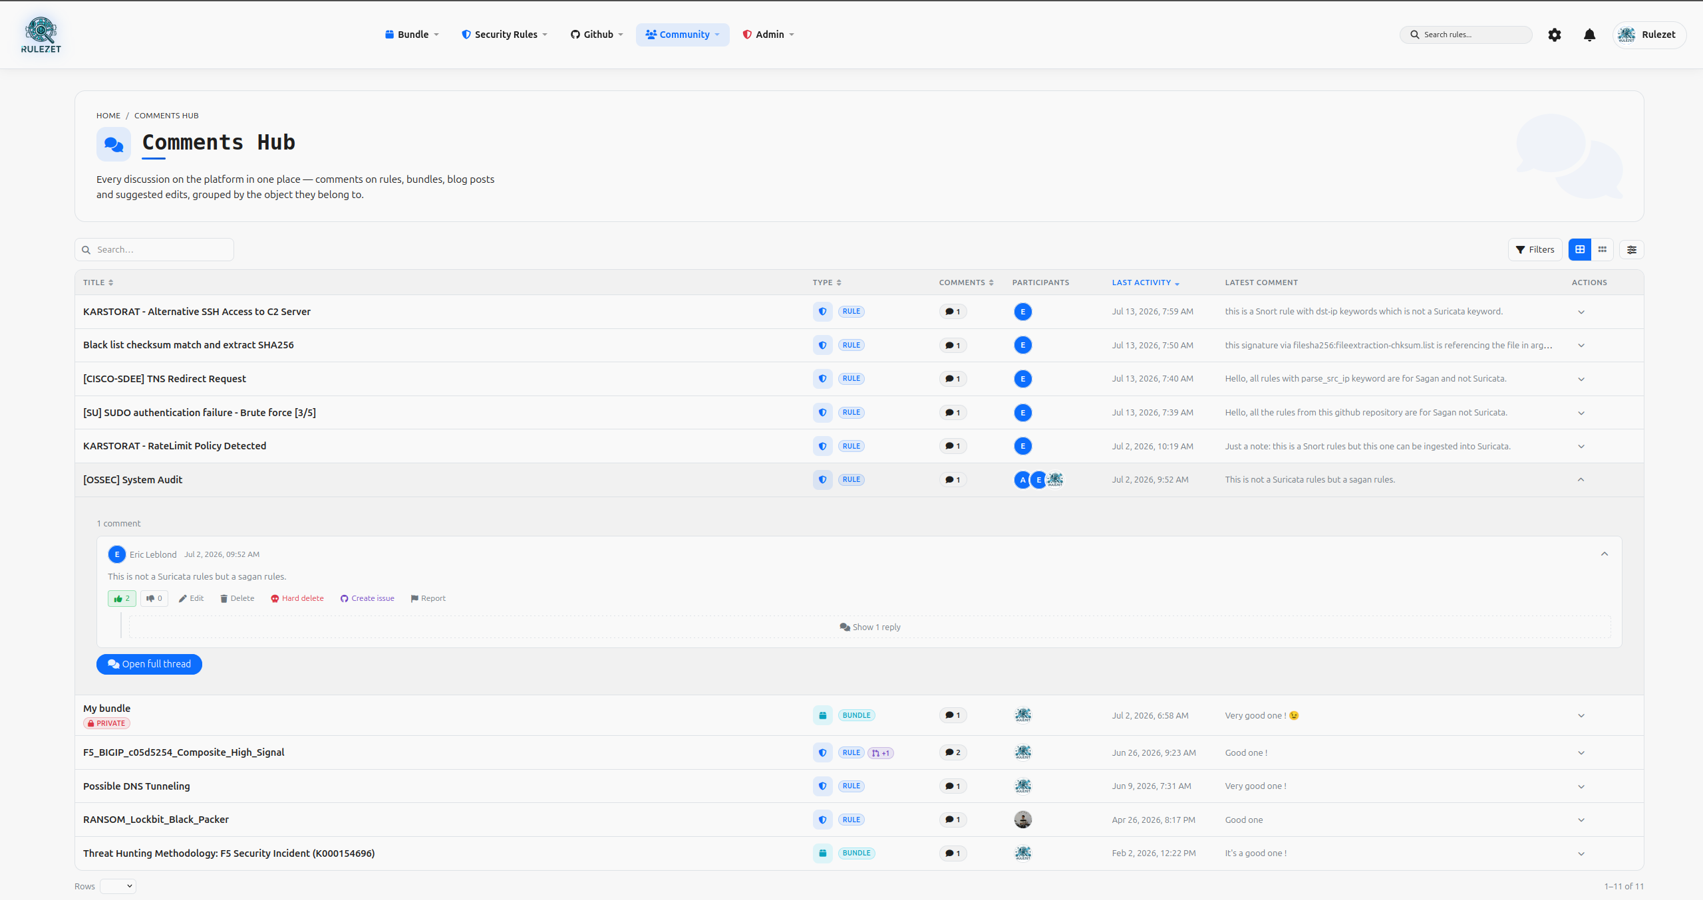Open the Filters button

(x=1535, y=250)
